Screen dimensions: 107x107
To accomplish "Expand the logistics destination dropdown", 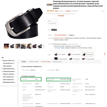I will (x=81, y=44).
